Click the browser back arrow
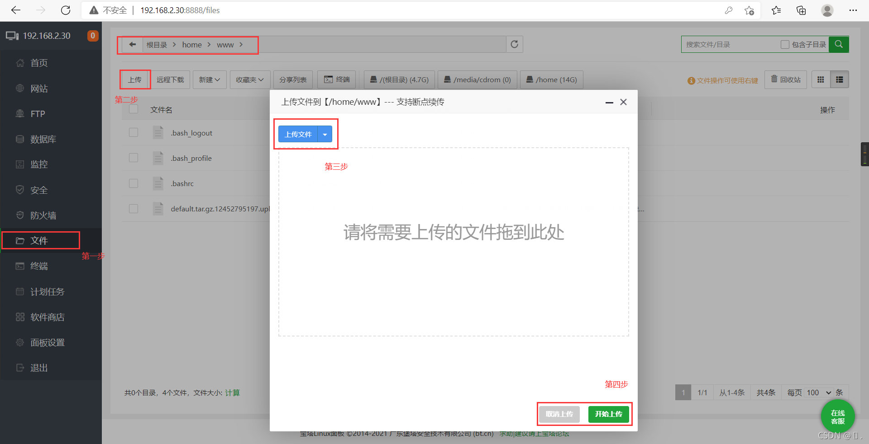The height and width of the screenshot is (444, 869). (x=16, y=10)
